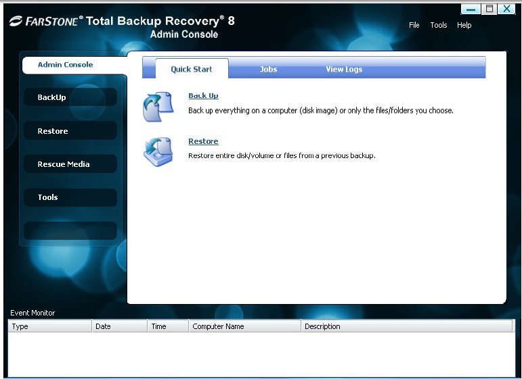Minimize the Admin Console window
The height and width of the screenshot is (379, 522).
471,9
